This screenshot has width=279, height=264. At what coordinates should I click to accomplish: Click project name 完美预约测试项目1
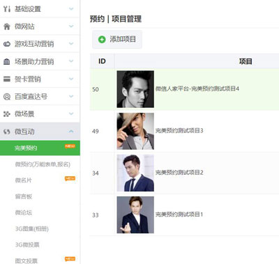point(179,215)
